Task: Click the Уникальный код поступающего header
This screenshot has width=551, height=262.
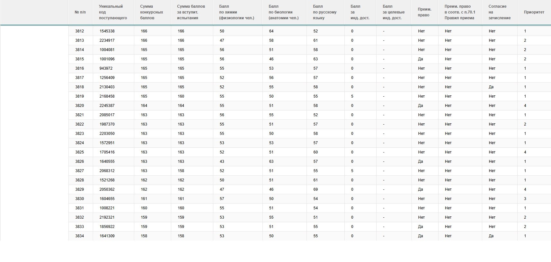Action: tap(113, 12)
